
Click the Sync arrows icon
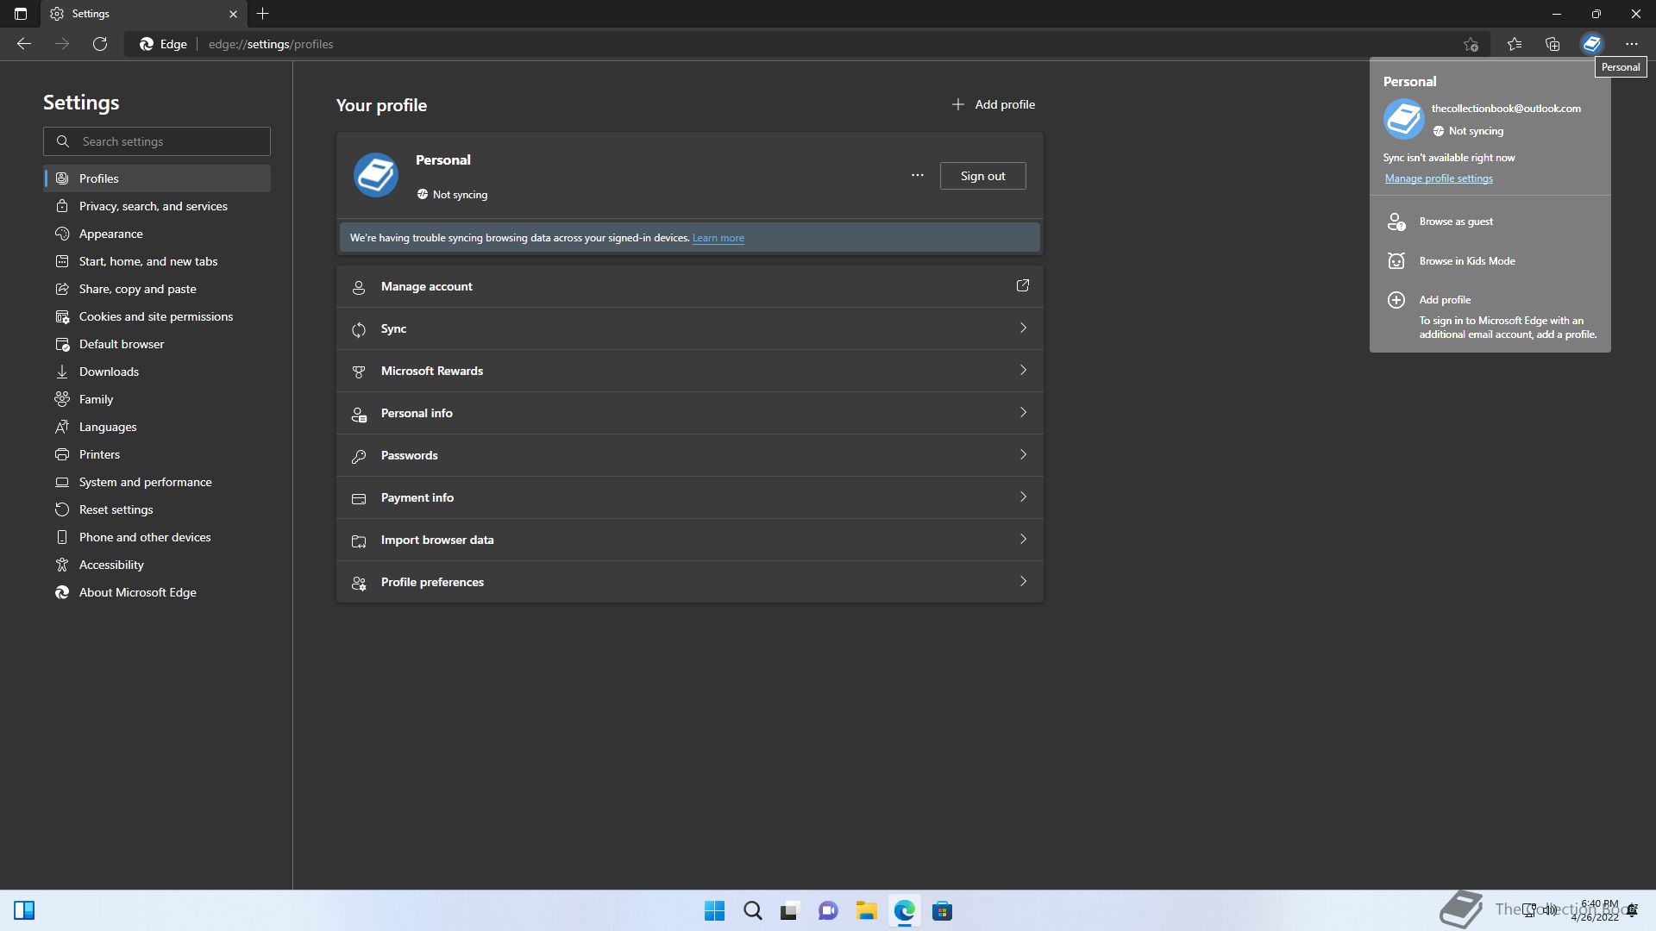tap(359, 329)
